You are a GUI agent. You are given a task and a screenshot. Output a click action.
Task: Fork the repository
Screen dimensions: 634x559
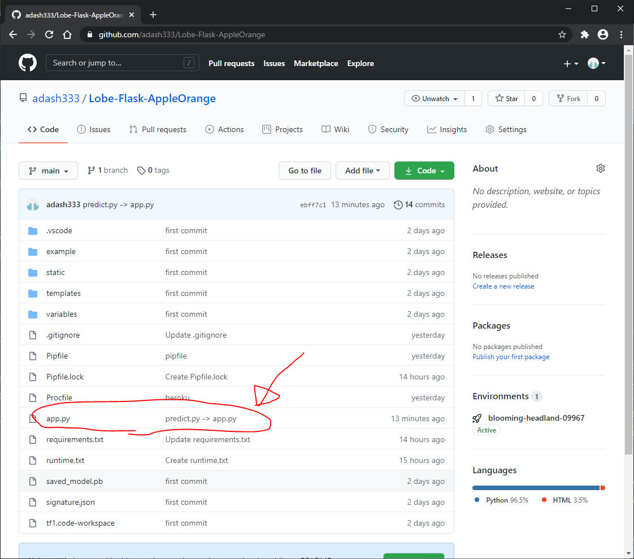tap(568, 99)
